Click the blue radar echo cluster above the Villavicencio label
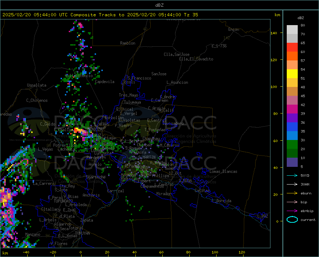Viewport: 319px width, 257px height. [x=84, y=72]
